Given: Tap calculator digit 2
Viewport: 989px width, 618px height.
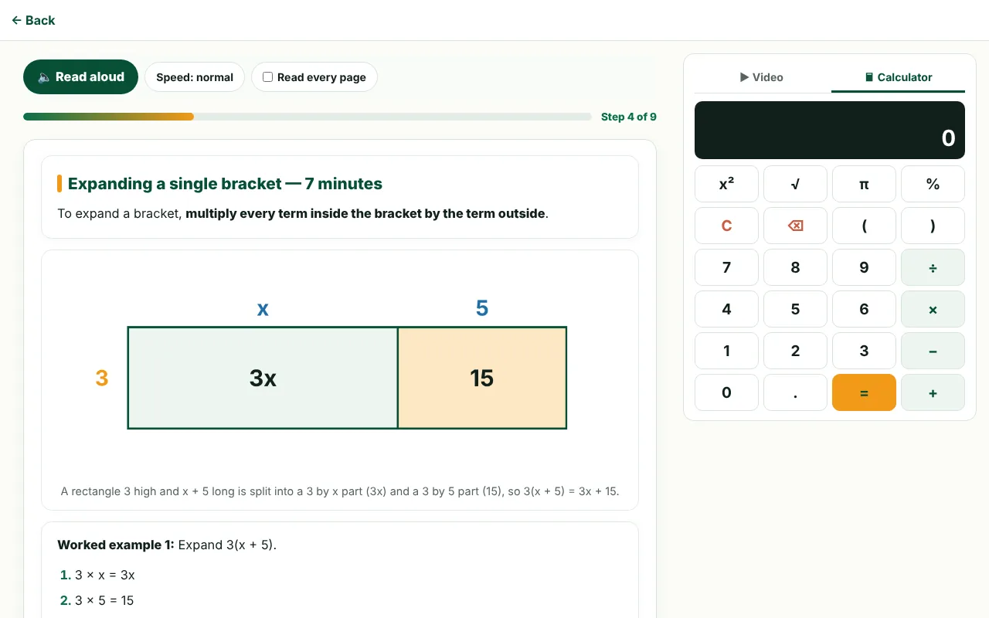Looking at the screenshot, I should coord(795,351).
